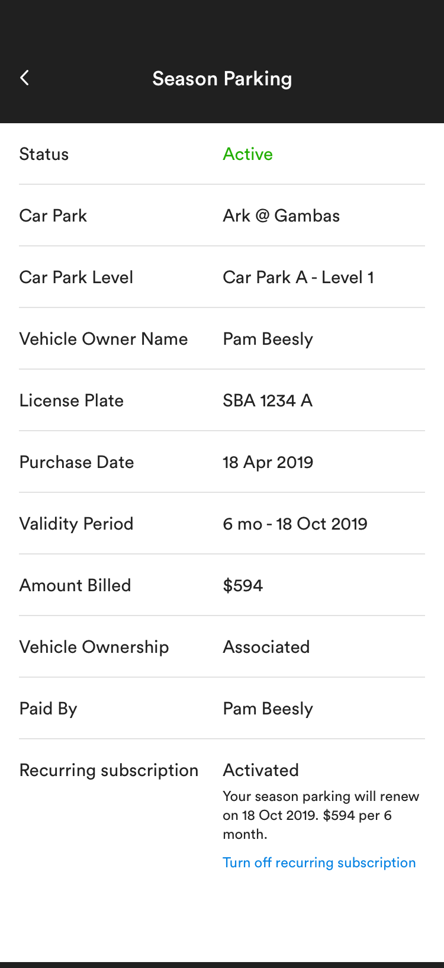The width and height of the screenshot is (444, 968).
Task: Select the Active status value
Action: (247, 154)
